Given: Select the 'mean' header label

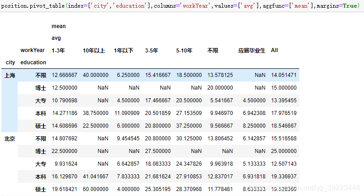Looking at the screenshot, I should pyautogui.click(x=58, y=26).
